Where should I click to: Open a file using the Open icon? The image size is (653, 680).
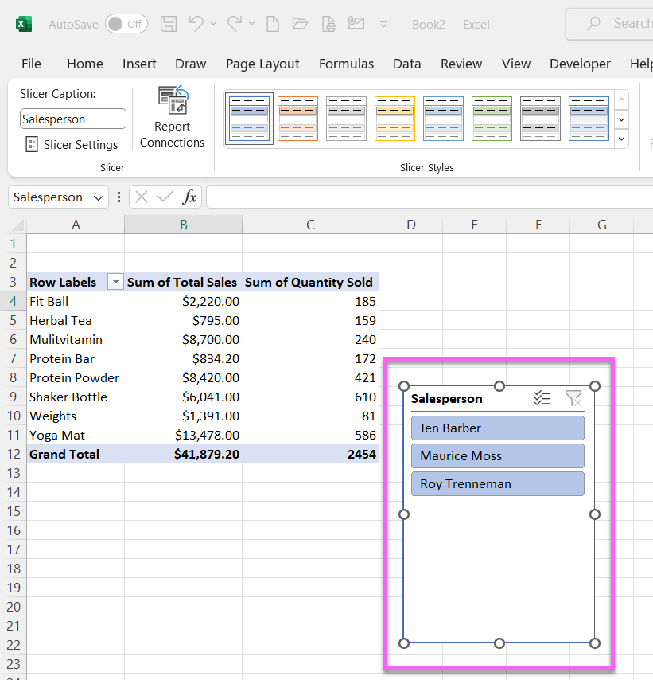(x=300, y=24)
